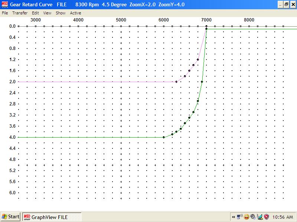Image resolution: width=297 pixels, height=222 pixels.
Task: Select the green curve point at 6900 RPM, 2.0 degrees
Action: click(202, 82)
